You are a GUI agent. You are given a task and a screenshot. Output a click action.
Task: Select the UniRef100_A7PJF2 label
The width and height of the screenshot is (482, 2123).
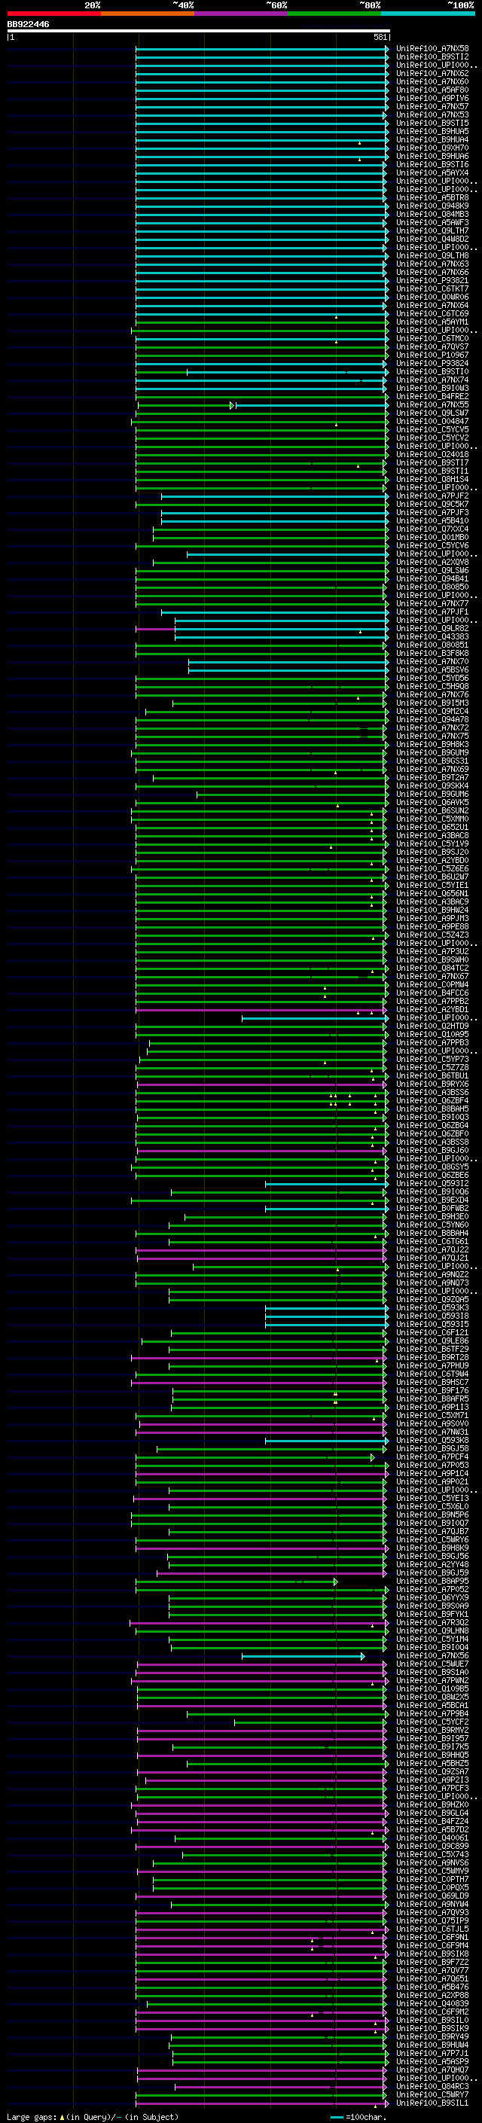432,496
